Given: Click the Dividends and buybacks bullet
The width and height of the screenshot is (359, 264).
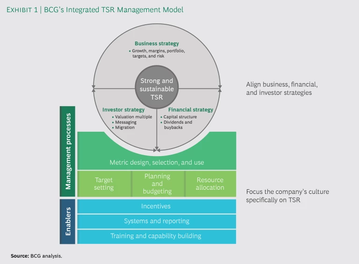Looking at the screenshot, I should [177, 125].
